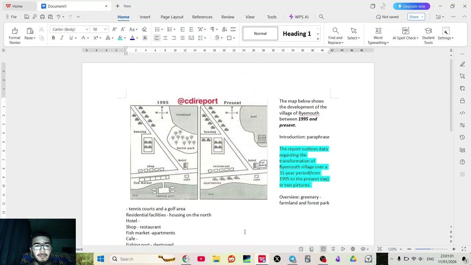Click the increase indent icon
Image resolution: width=471 pixels, height=265 pixels.
(x=191, y=29)
